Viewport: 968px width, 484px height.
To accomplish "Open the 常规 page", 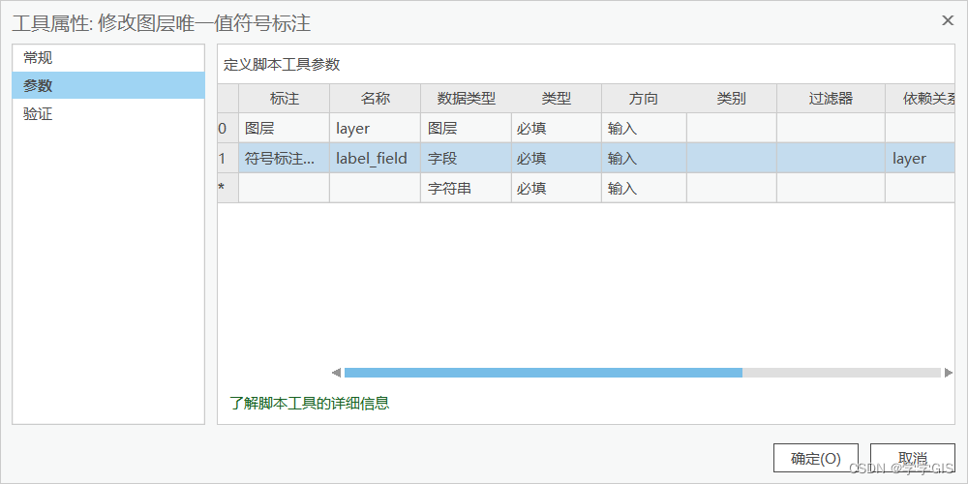I will pos(108,58).
